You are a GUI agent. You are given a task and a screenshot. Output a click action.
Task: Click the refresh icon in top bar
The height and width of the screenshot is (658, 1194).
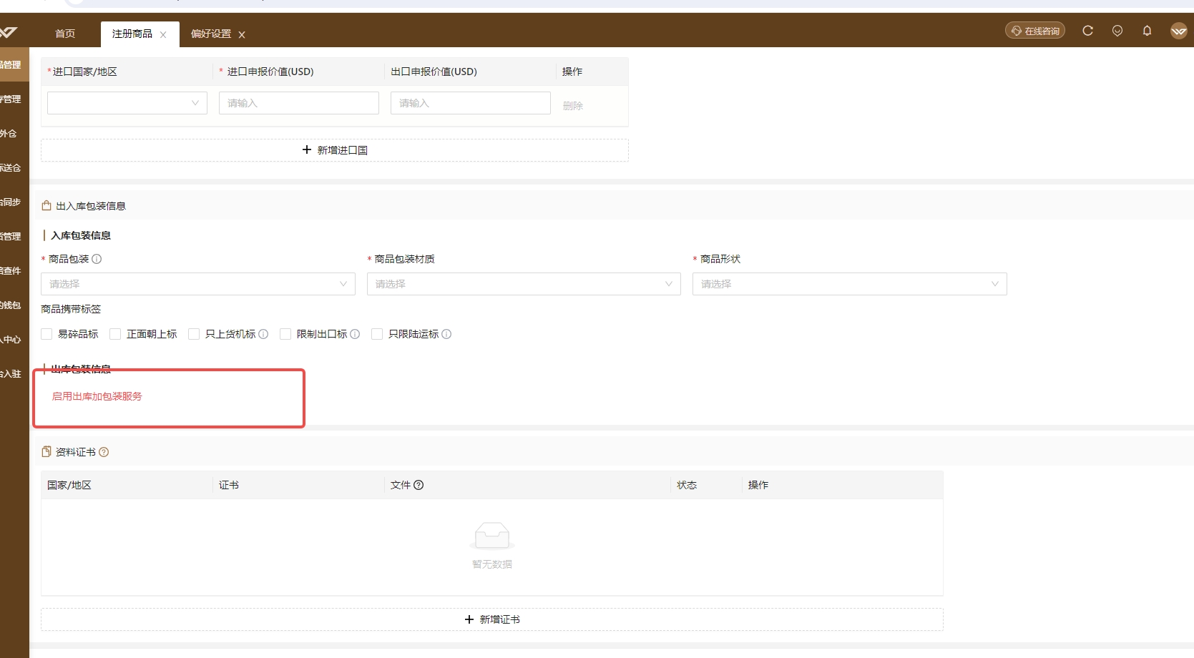(x=1087, y=31)
